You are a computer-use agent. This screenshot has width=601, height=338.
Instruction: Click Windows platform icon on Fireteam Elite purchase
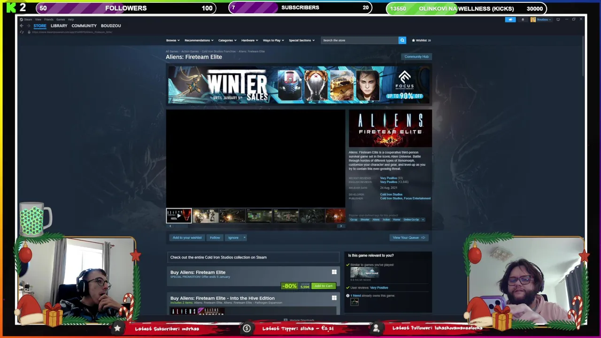(334, 272)
